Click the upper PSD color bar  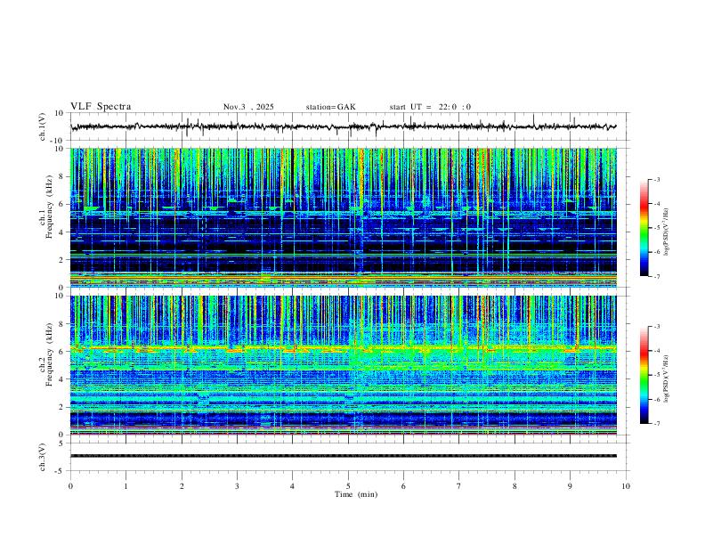pos(644,228)
